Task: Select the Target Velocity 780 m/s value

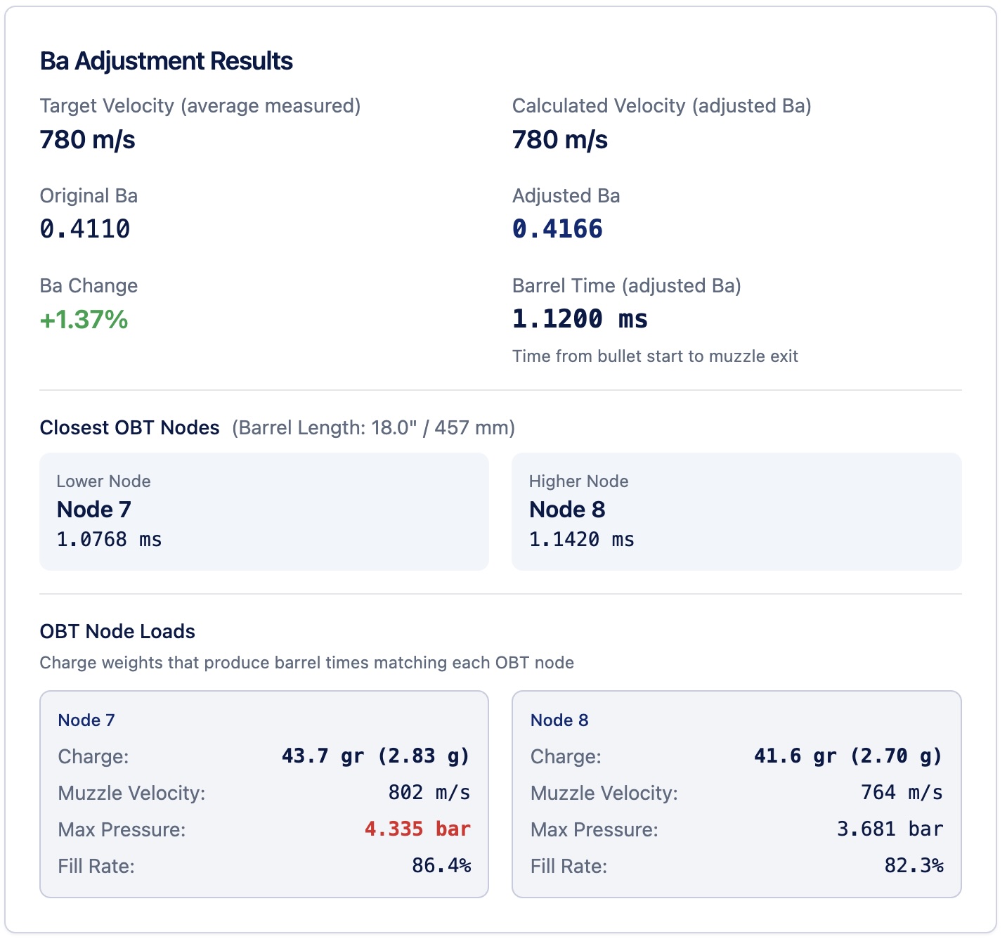Action: [87, 140]
